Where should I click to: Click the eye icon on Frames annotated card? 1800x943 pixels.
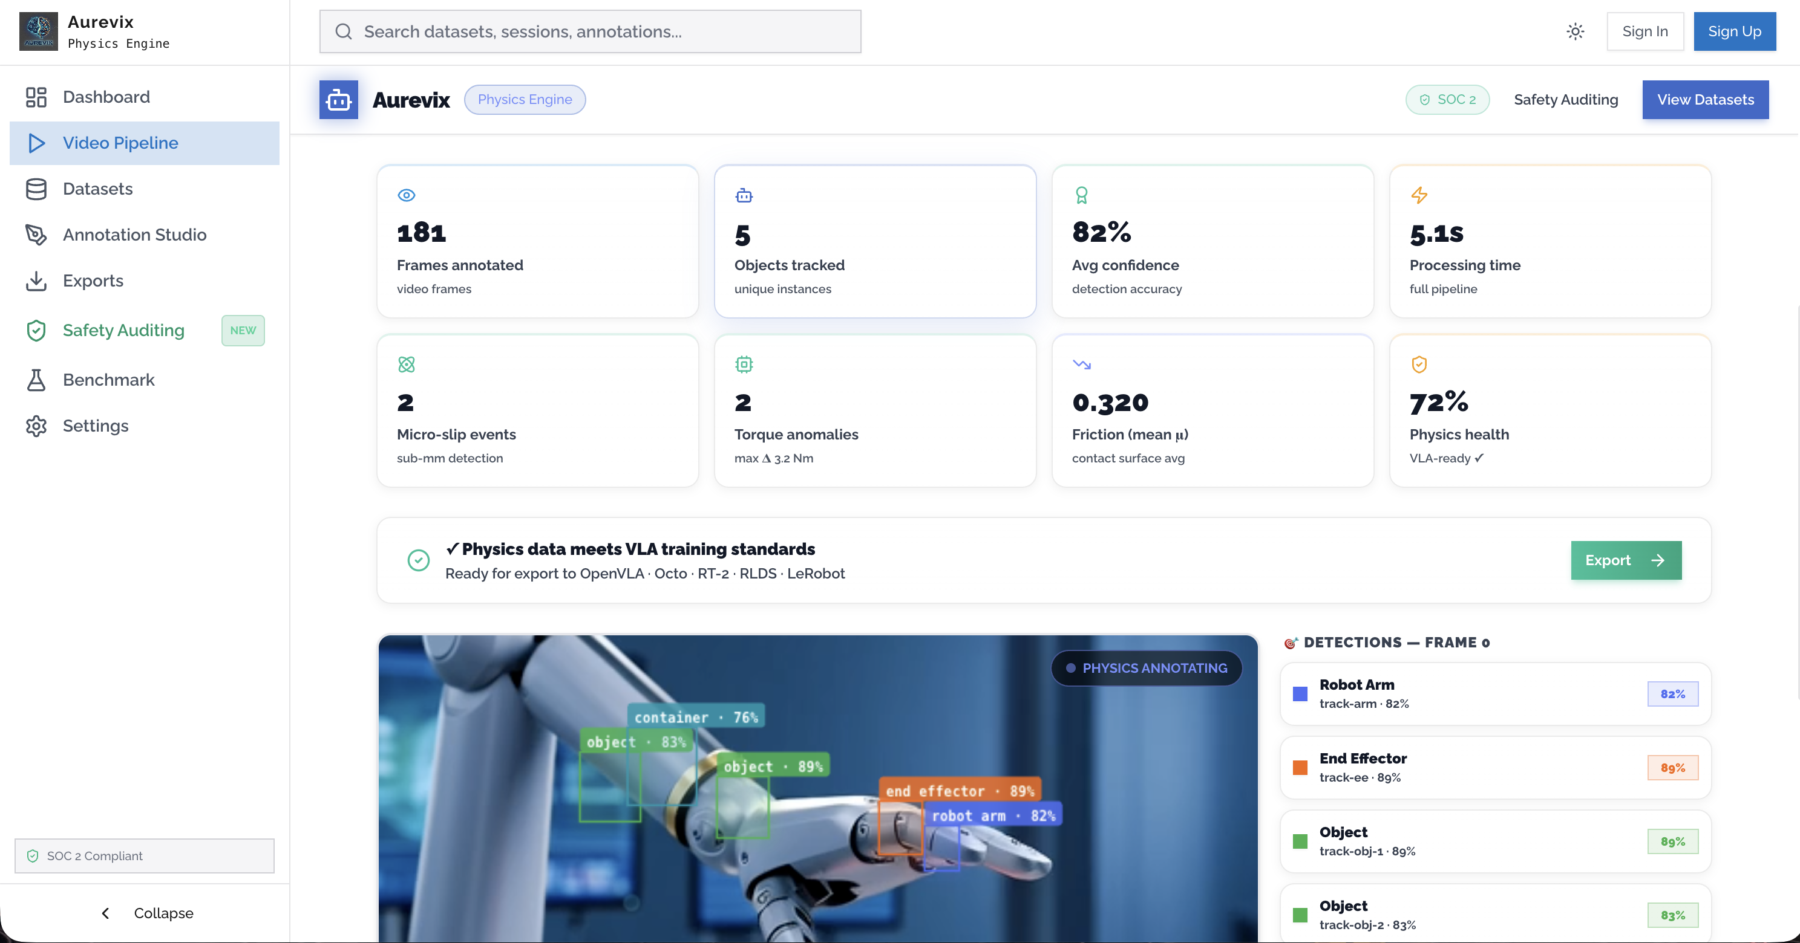point(406,195)
